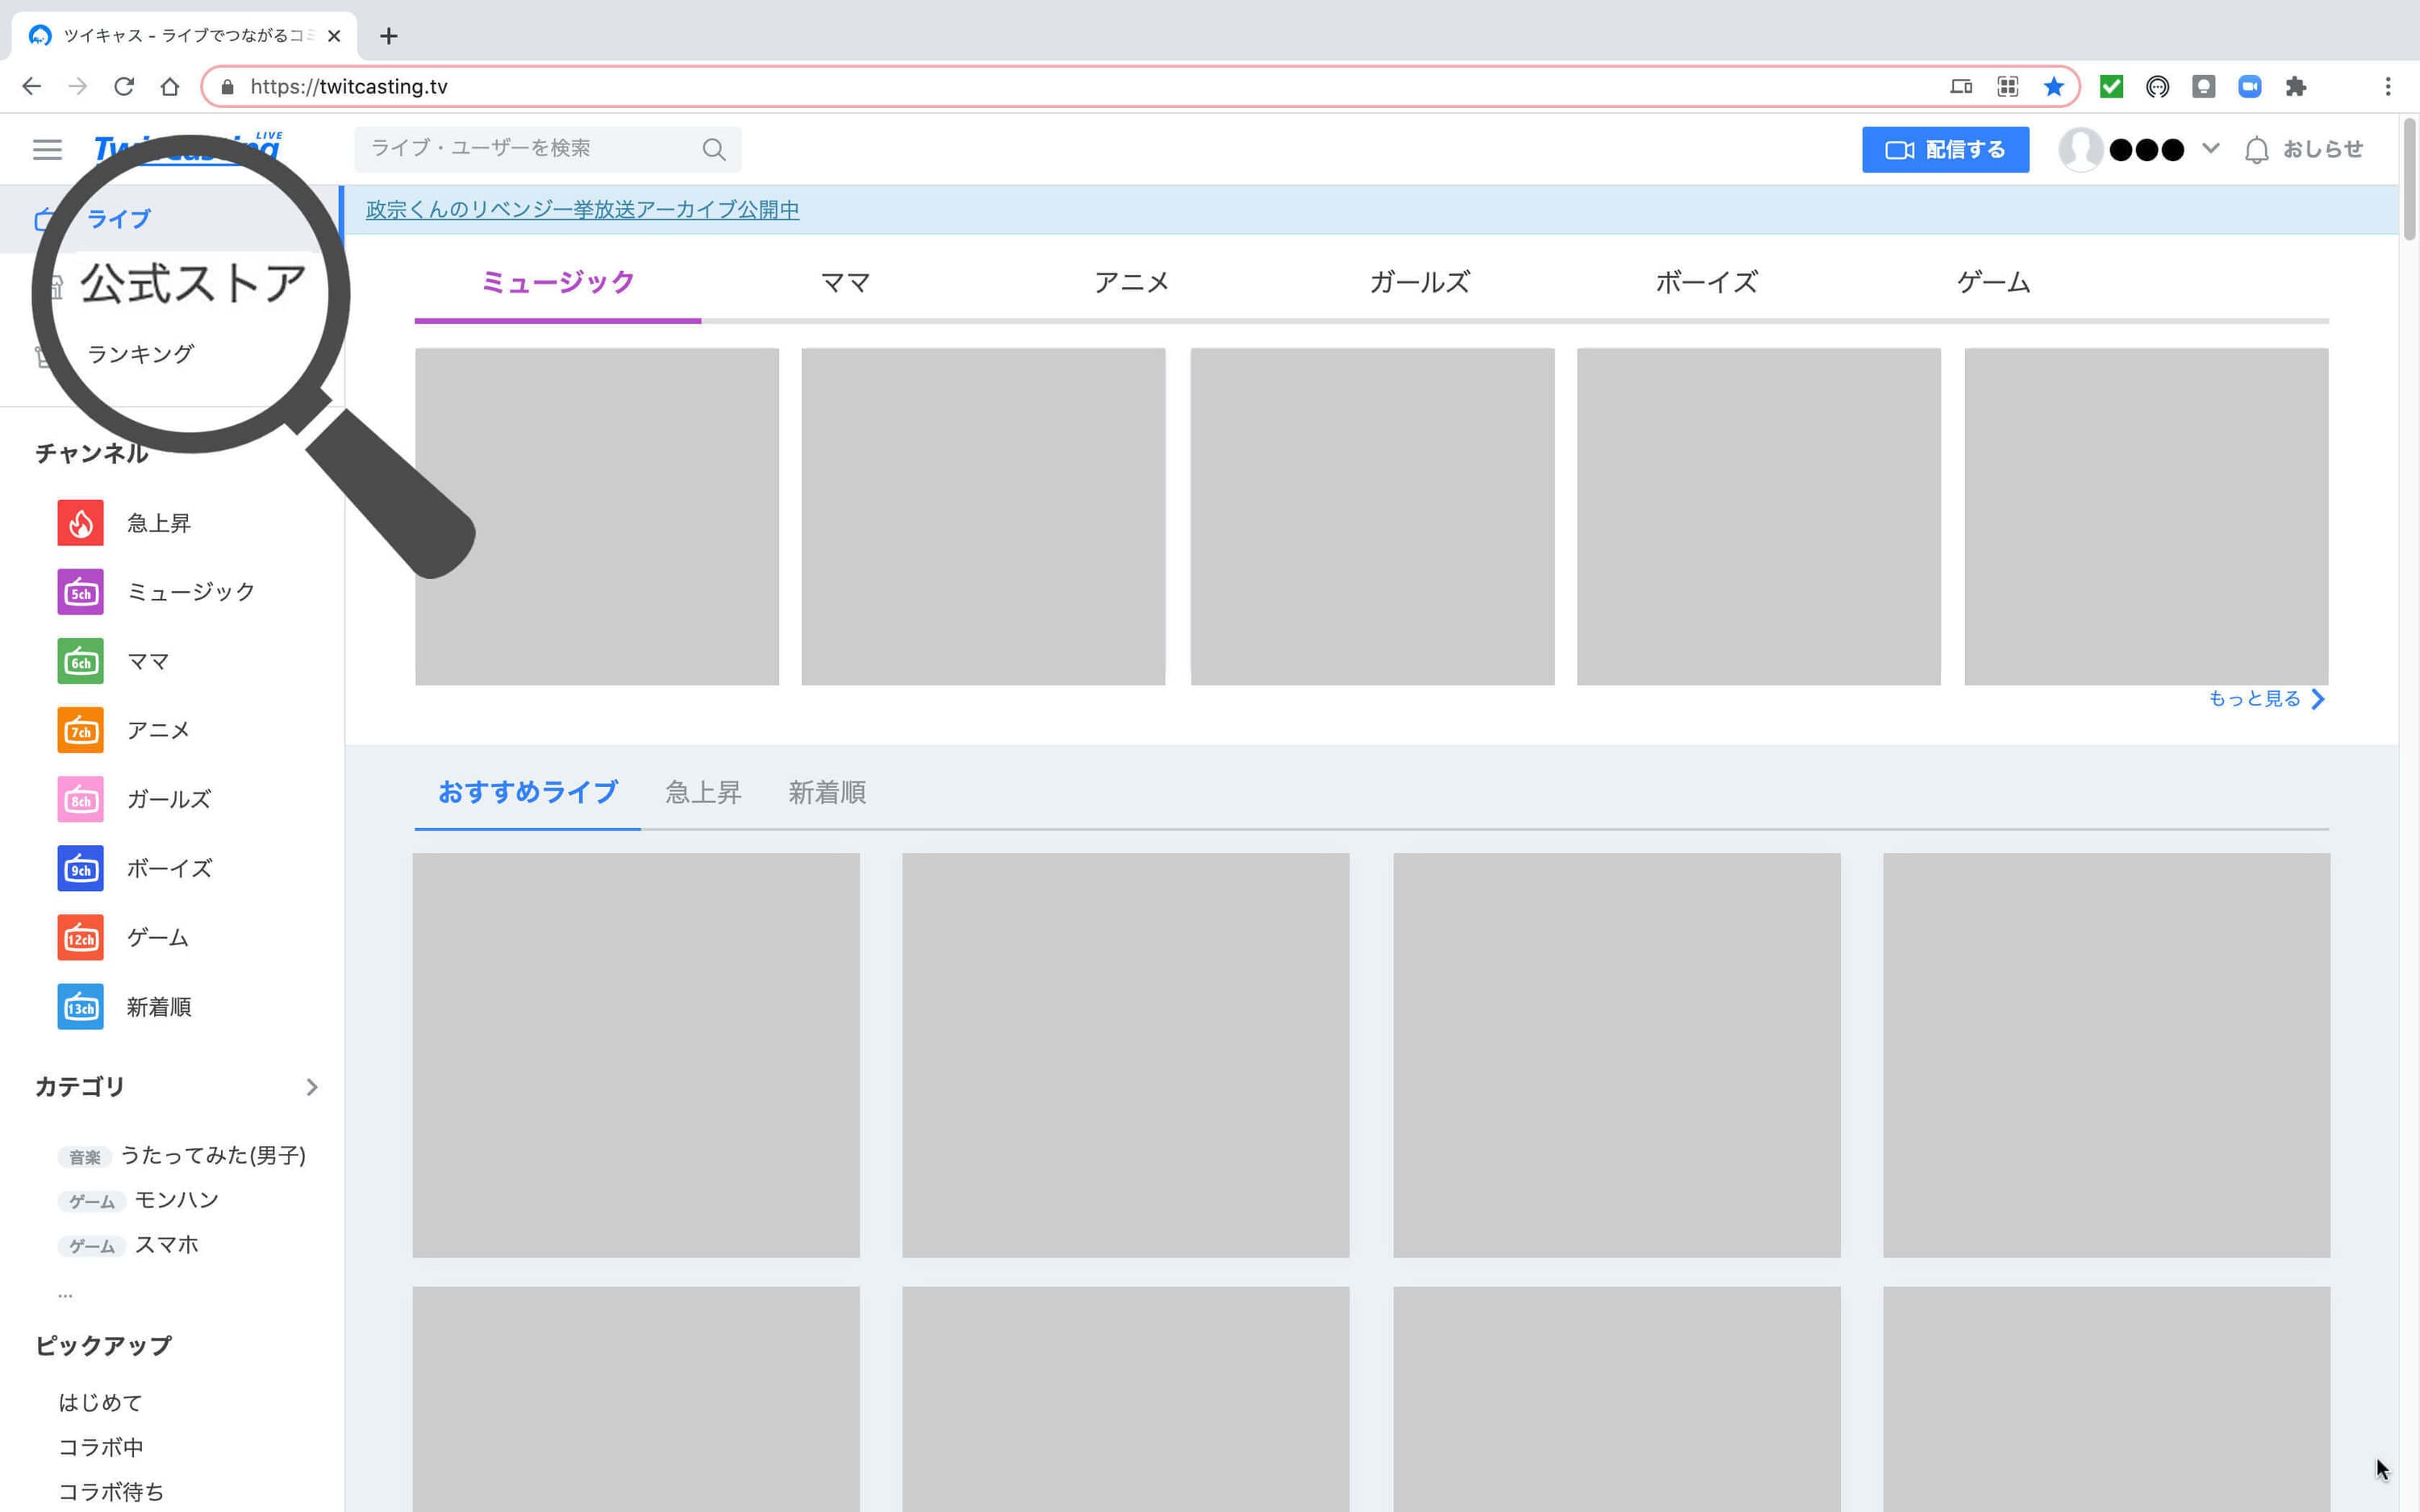Click the purple 5ch Music channel icon
The image size is (2420, 1512).
(80, 592)
